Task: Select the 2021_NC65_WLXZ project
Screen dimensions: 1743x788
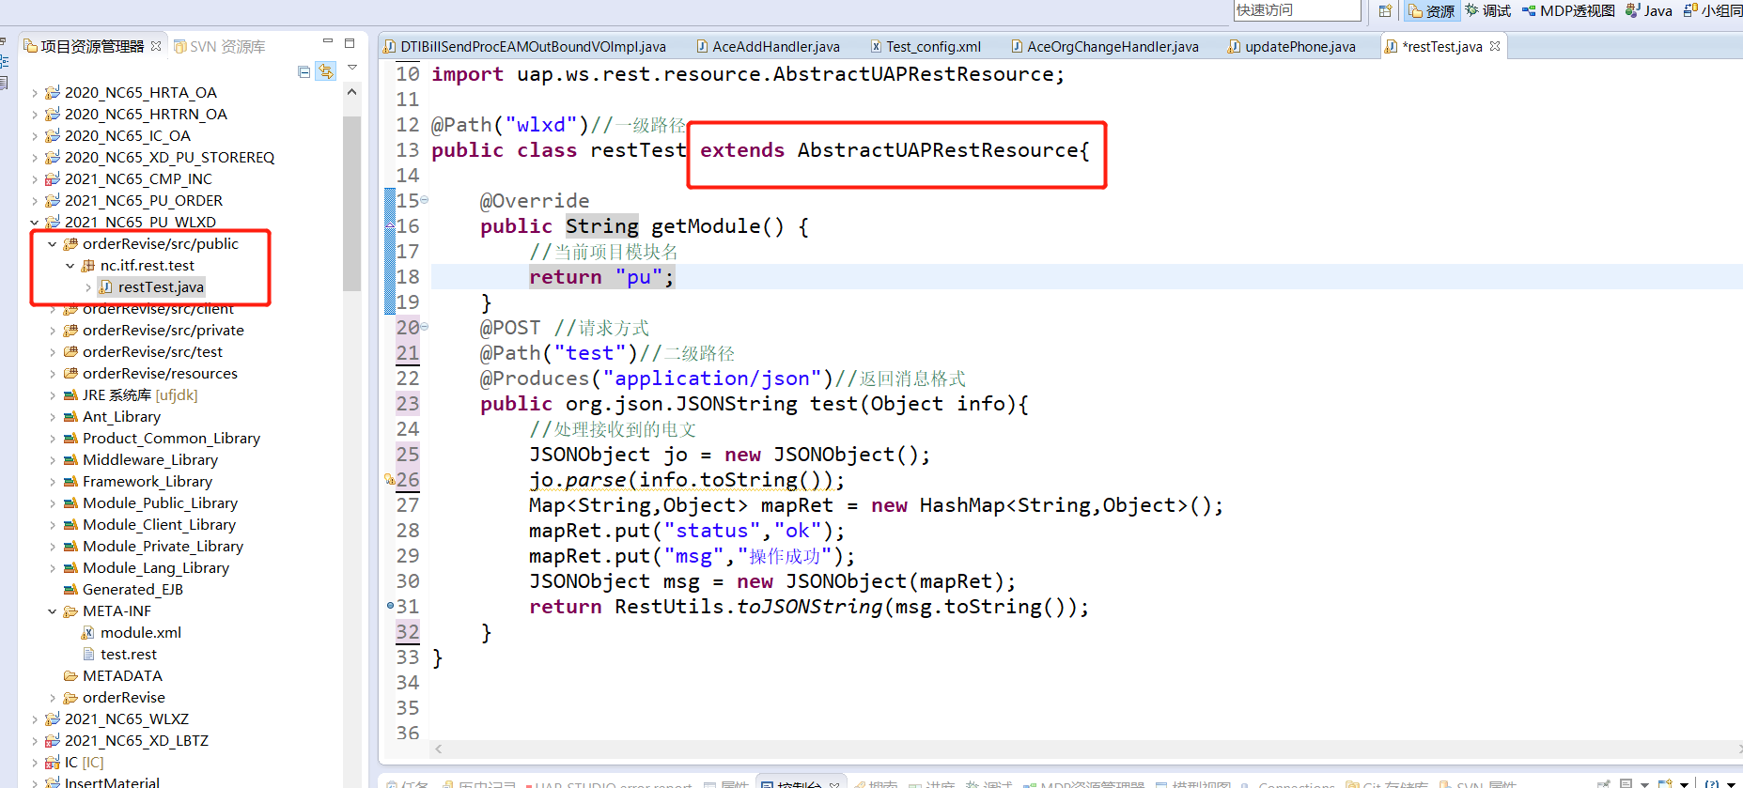Action: 126,719
